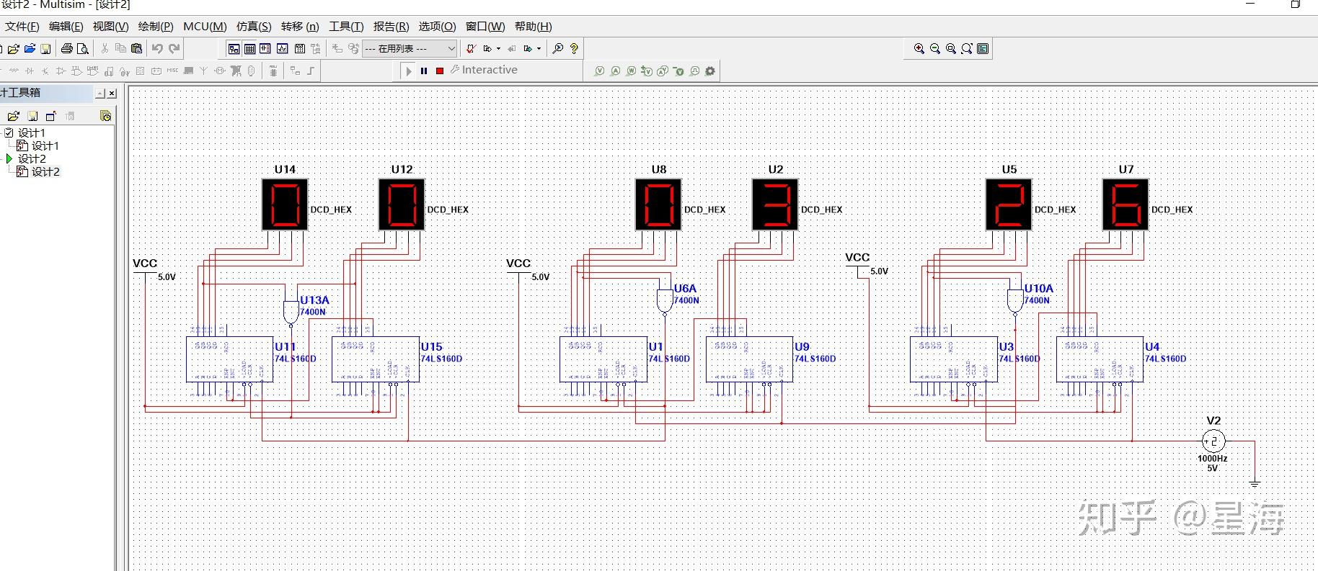The height and width of the screenshot is (571, 1318).
Task: Stop the simulation with red square
Action: point(440,71)
